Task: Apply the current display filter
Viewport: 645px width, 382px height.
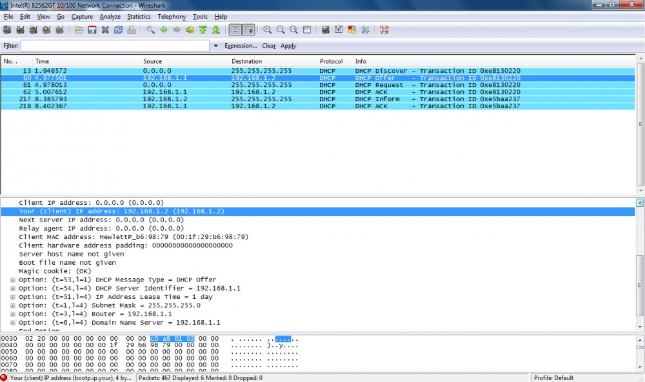Action: coord(288,45)
